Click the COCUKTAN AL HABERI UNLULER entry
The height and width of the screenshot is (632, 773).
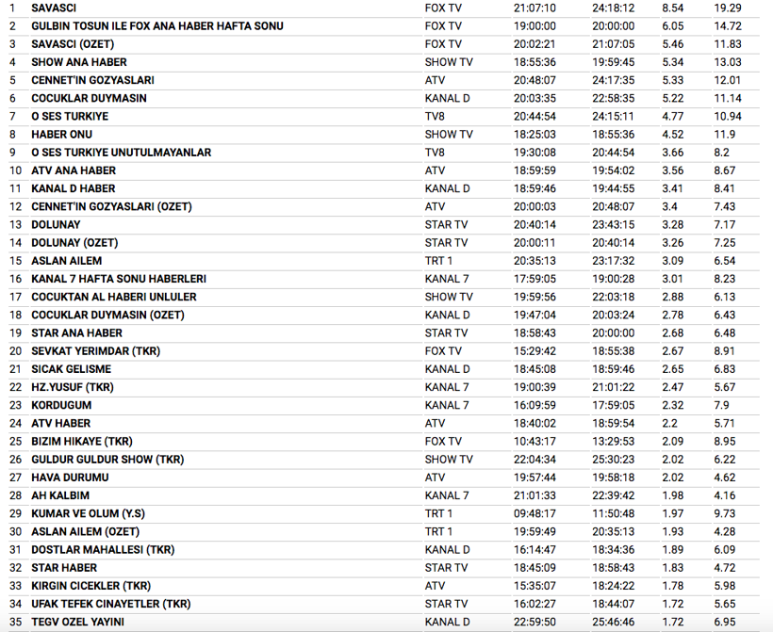click(113, 297)
